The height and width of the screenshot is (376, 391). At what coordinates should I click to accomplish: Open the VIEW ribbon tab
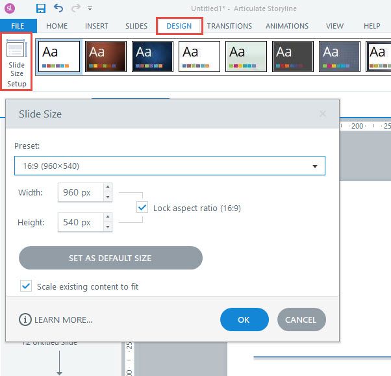(334, 26)
